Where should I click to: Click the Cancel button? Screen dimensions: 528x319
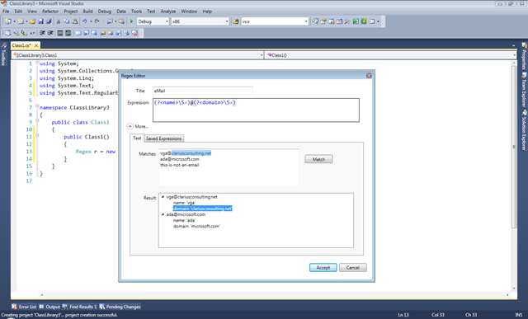tap(352, 268)
